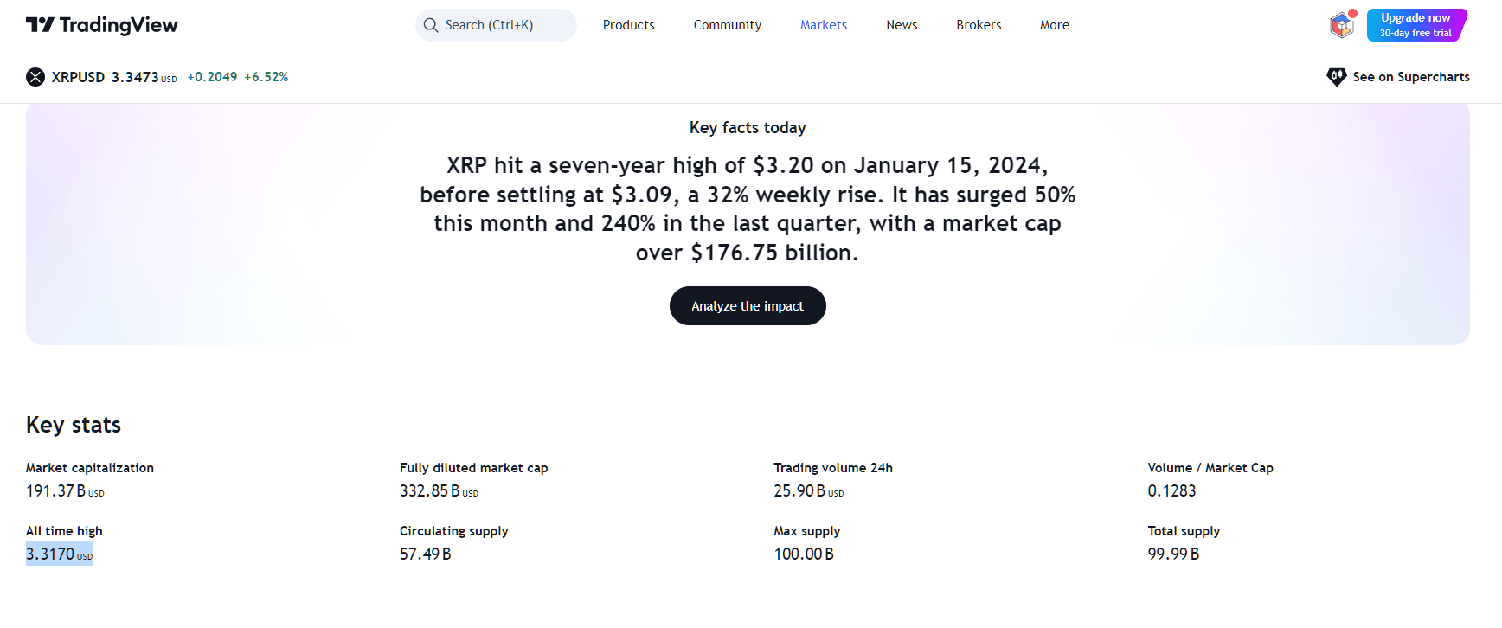Click the Upgrade now button
This screenshot has height=628, width=1502.
coord(1415,25)
